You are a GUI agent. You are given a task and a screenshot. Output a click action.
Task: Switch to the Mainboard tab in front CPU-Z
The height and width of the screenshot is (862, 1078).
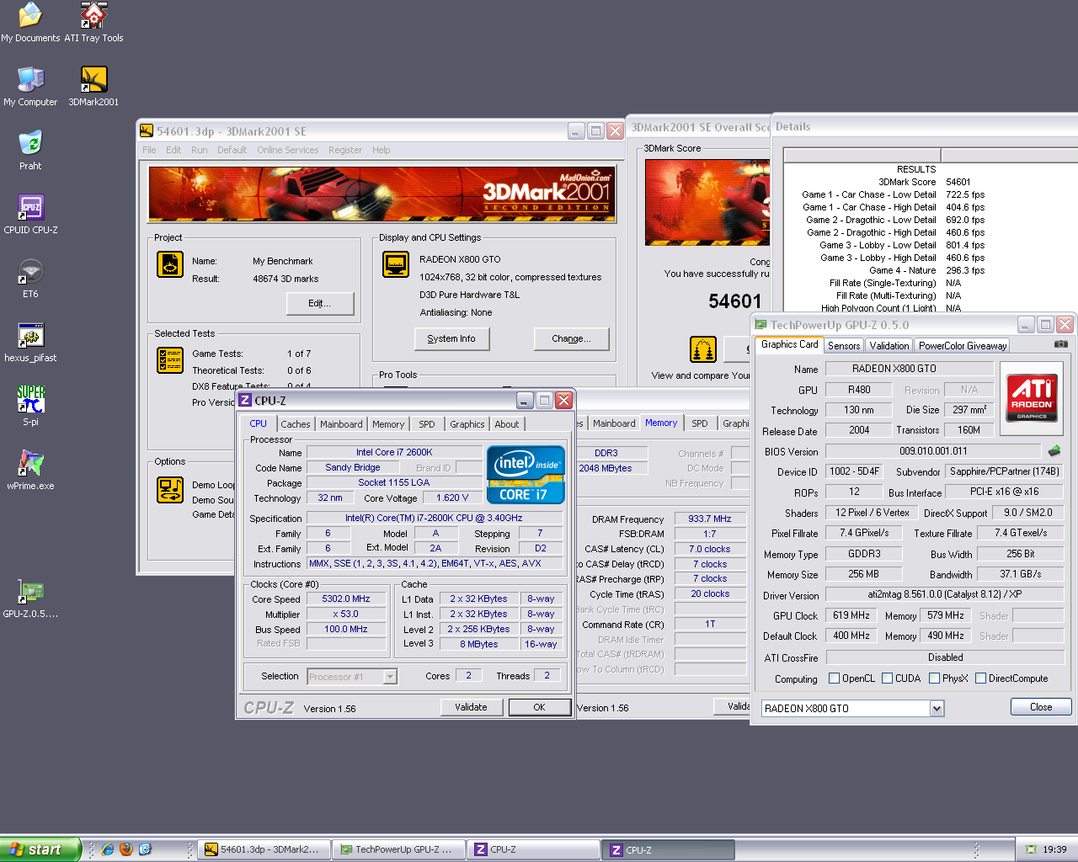pos(341,424)
